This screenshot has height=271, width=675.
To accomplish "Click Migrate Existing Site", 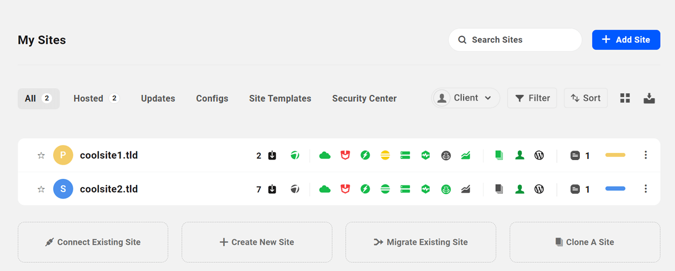I will point(420,242).
